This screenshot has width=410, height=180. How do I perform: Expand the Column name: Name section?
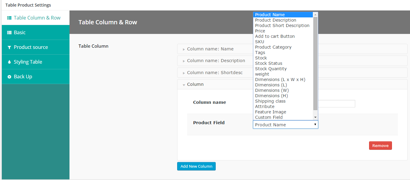pos(210,49)
